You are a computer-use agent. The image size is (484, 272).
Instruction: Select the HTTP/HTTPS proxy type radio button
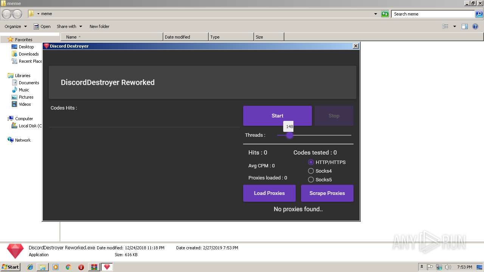click(311, 162)
